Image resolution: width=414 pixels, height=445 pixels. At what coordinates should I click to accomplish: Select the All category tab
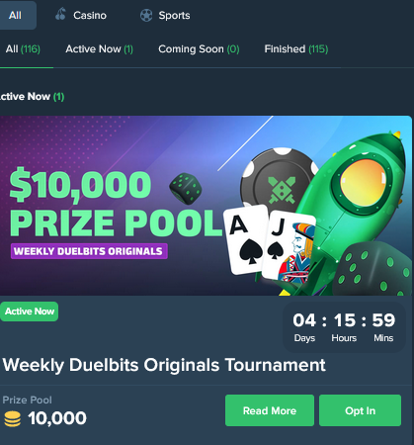point(15,15)
